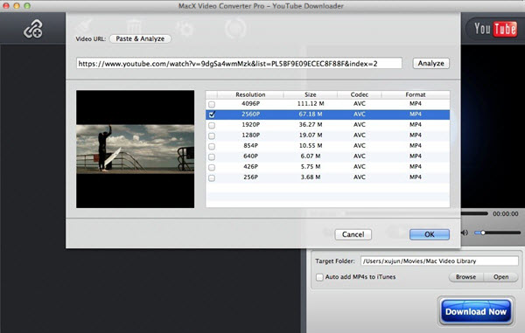The image size is (525, 333).
Task: Click the 4096P resolution text
Action: 251,104
